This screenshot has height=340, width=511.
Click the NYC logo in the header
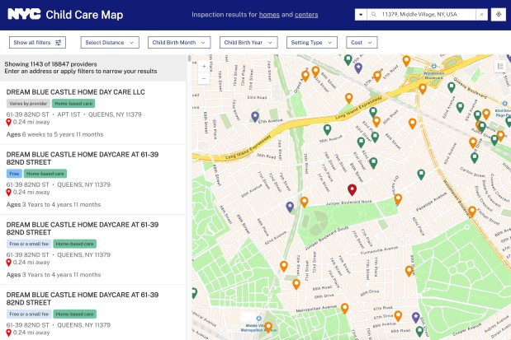pos(24,14)
